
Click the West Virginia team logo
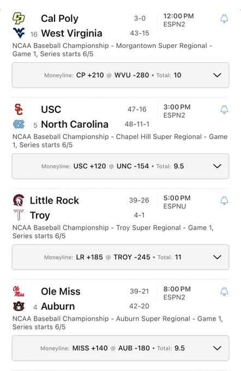click(x=19, y=33)
